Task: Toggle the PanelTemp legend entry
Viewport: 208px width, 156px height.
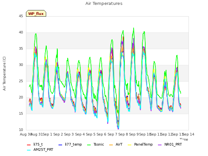Action: [140, 144]
